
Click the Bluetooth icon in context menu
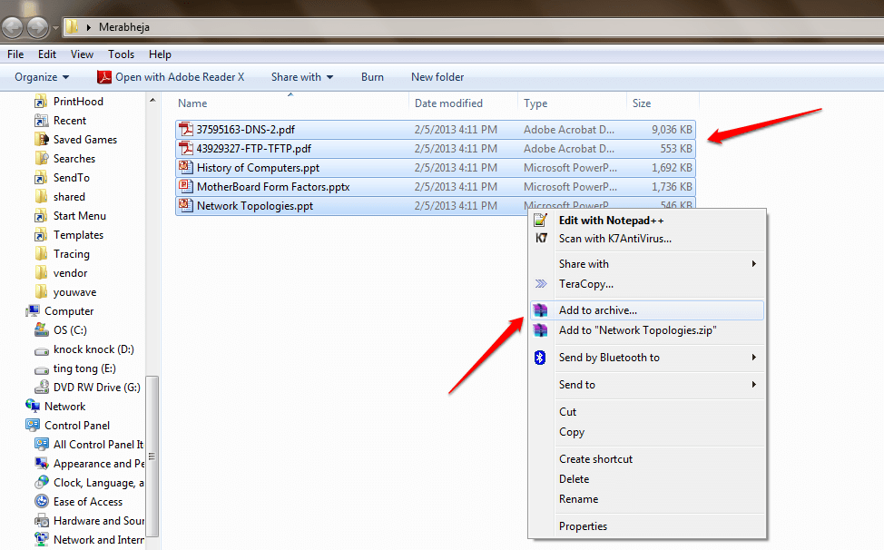click(540, 358)
